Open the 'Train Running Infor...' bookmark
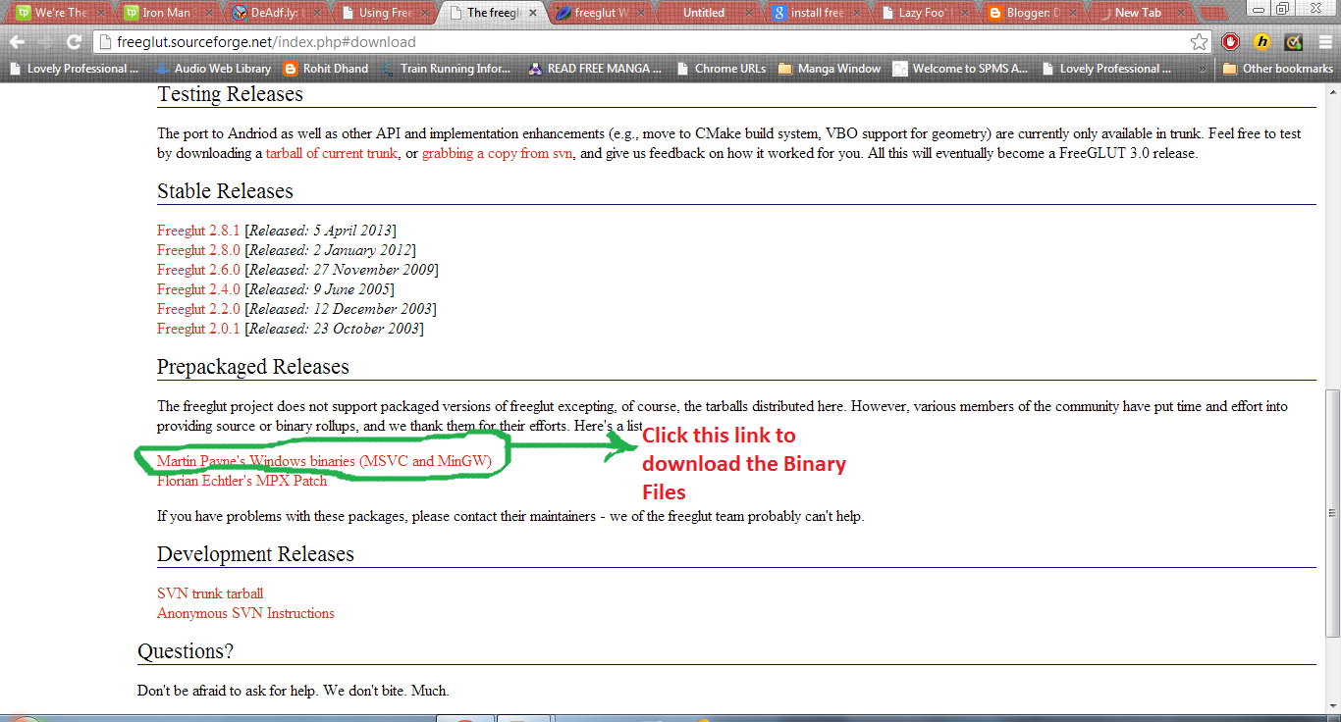1341x722 pixels. coord(446,69)
